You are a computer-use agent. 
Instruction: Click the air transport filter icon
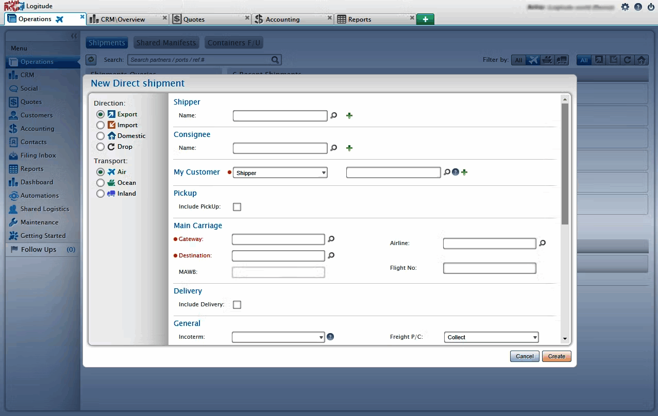(533, 60)
